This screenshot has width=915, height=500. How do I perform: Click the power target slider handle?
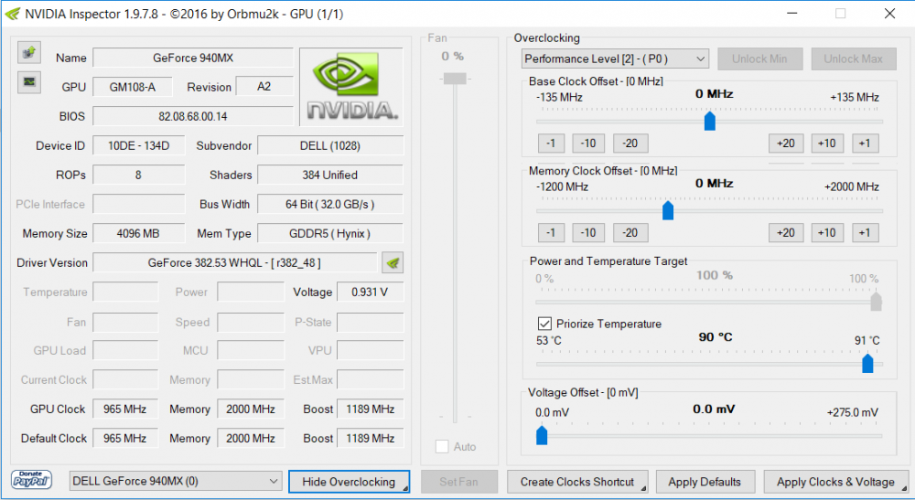[876, 302]
